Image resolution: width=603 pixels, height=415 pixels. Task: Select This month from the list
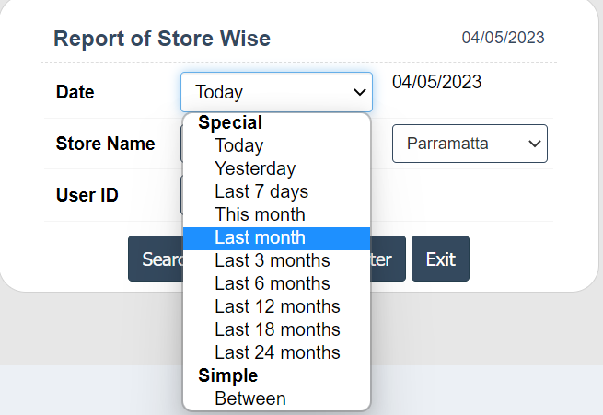259,214
